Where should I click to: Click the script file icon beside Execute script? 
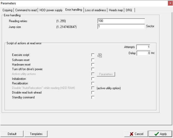[x=100, y=55]
